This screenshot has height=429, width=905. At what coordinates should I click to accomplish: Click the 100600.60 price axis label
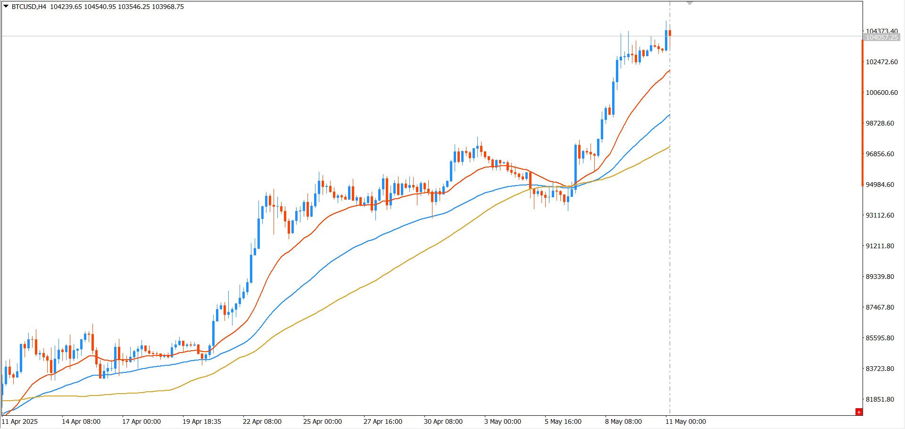tap(881, 93)
